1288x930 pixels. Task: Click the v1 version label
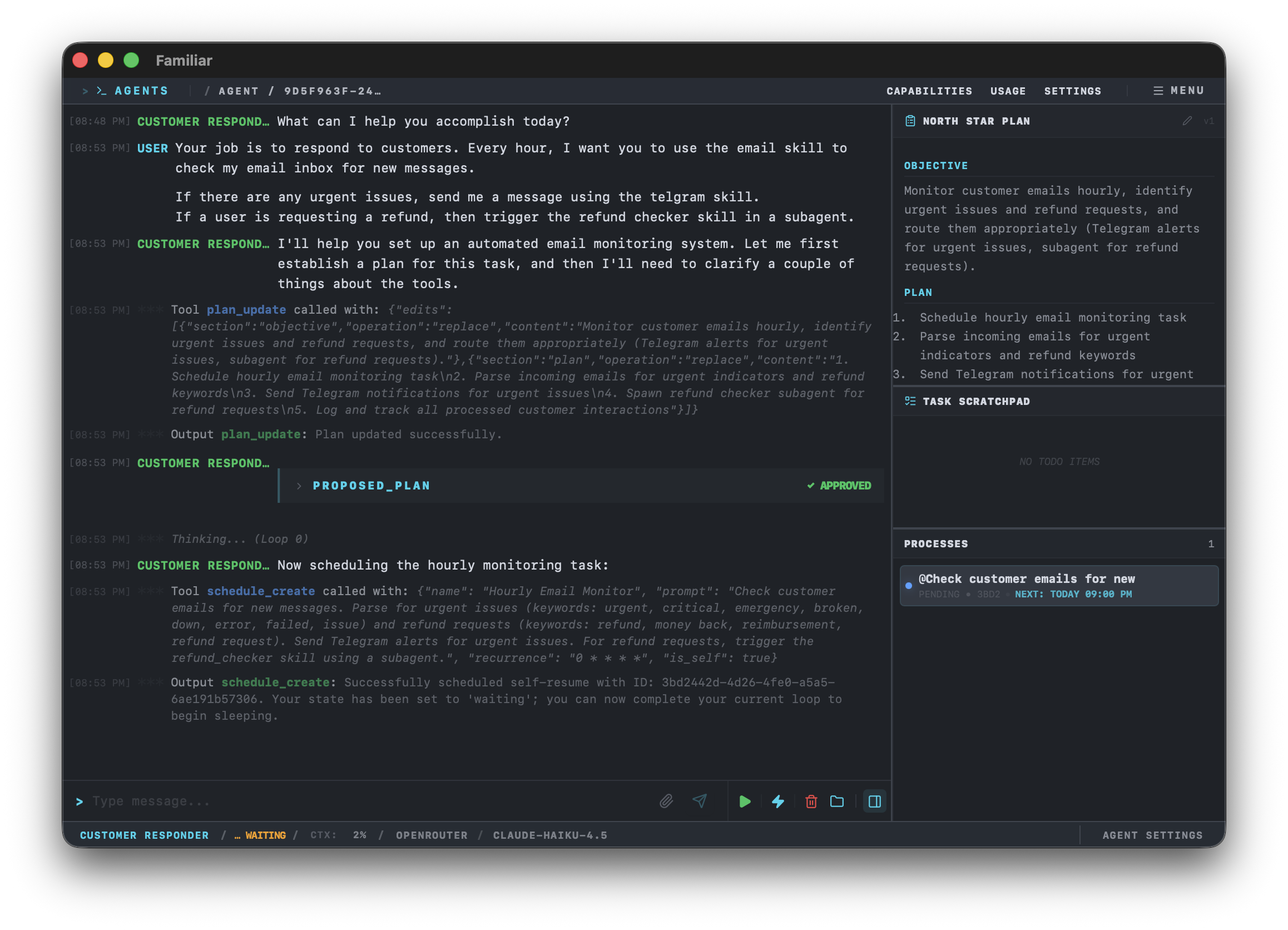tap(1210, 121)
